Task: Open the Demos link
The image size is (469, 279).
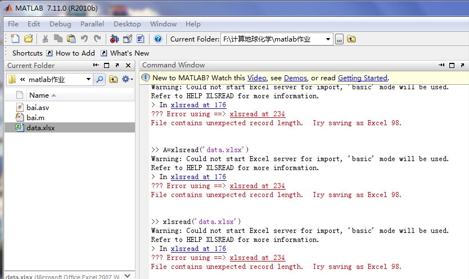Action: coord(296,78)
